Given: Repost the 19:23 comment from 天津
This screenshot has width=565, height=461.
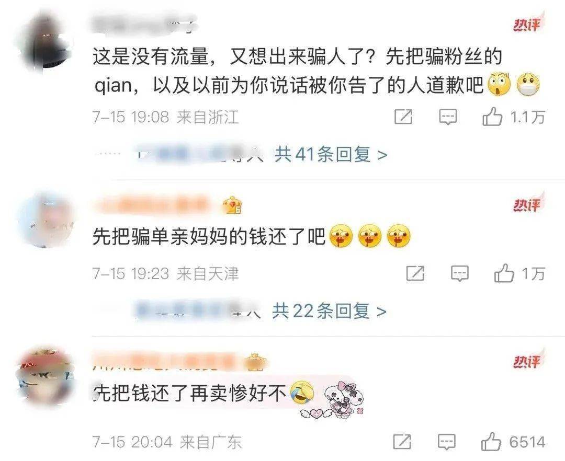Looking at the screenshot, I should click(x=415, y=273).
